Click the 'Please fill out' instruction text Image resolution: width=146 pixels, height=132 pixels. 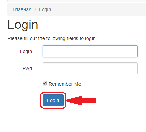point(52,38)
